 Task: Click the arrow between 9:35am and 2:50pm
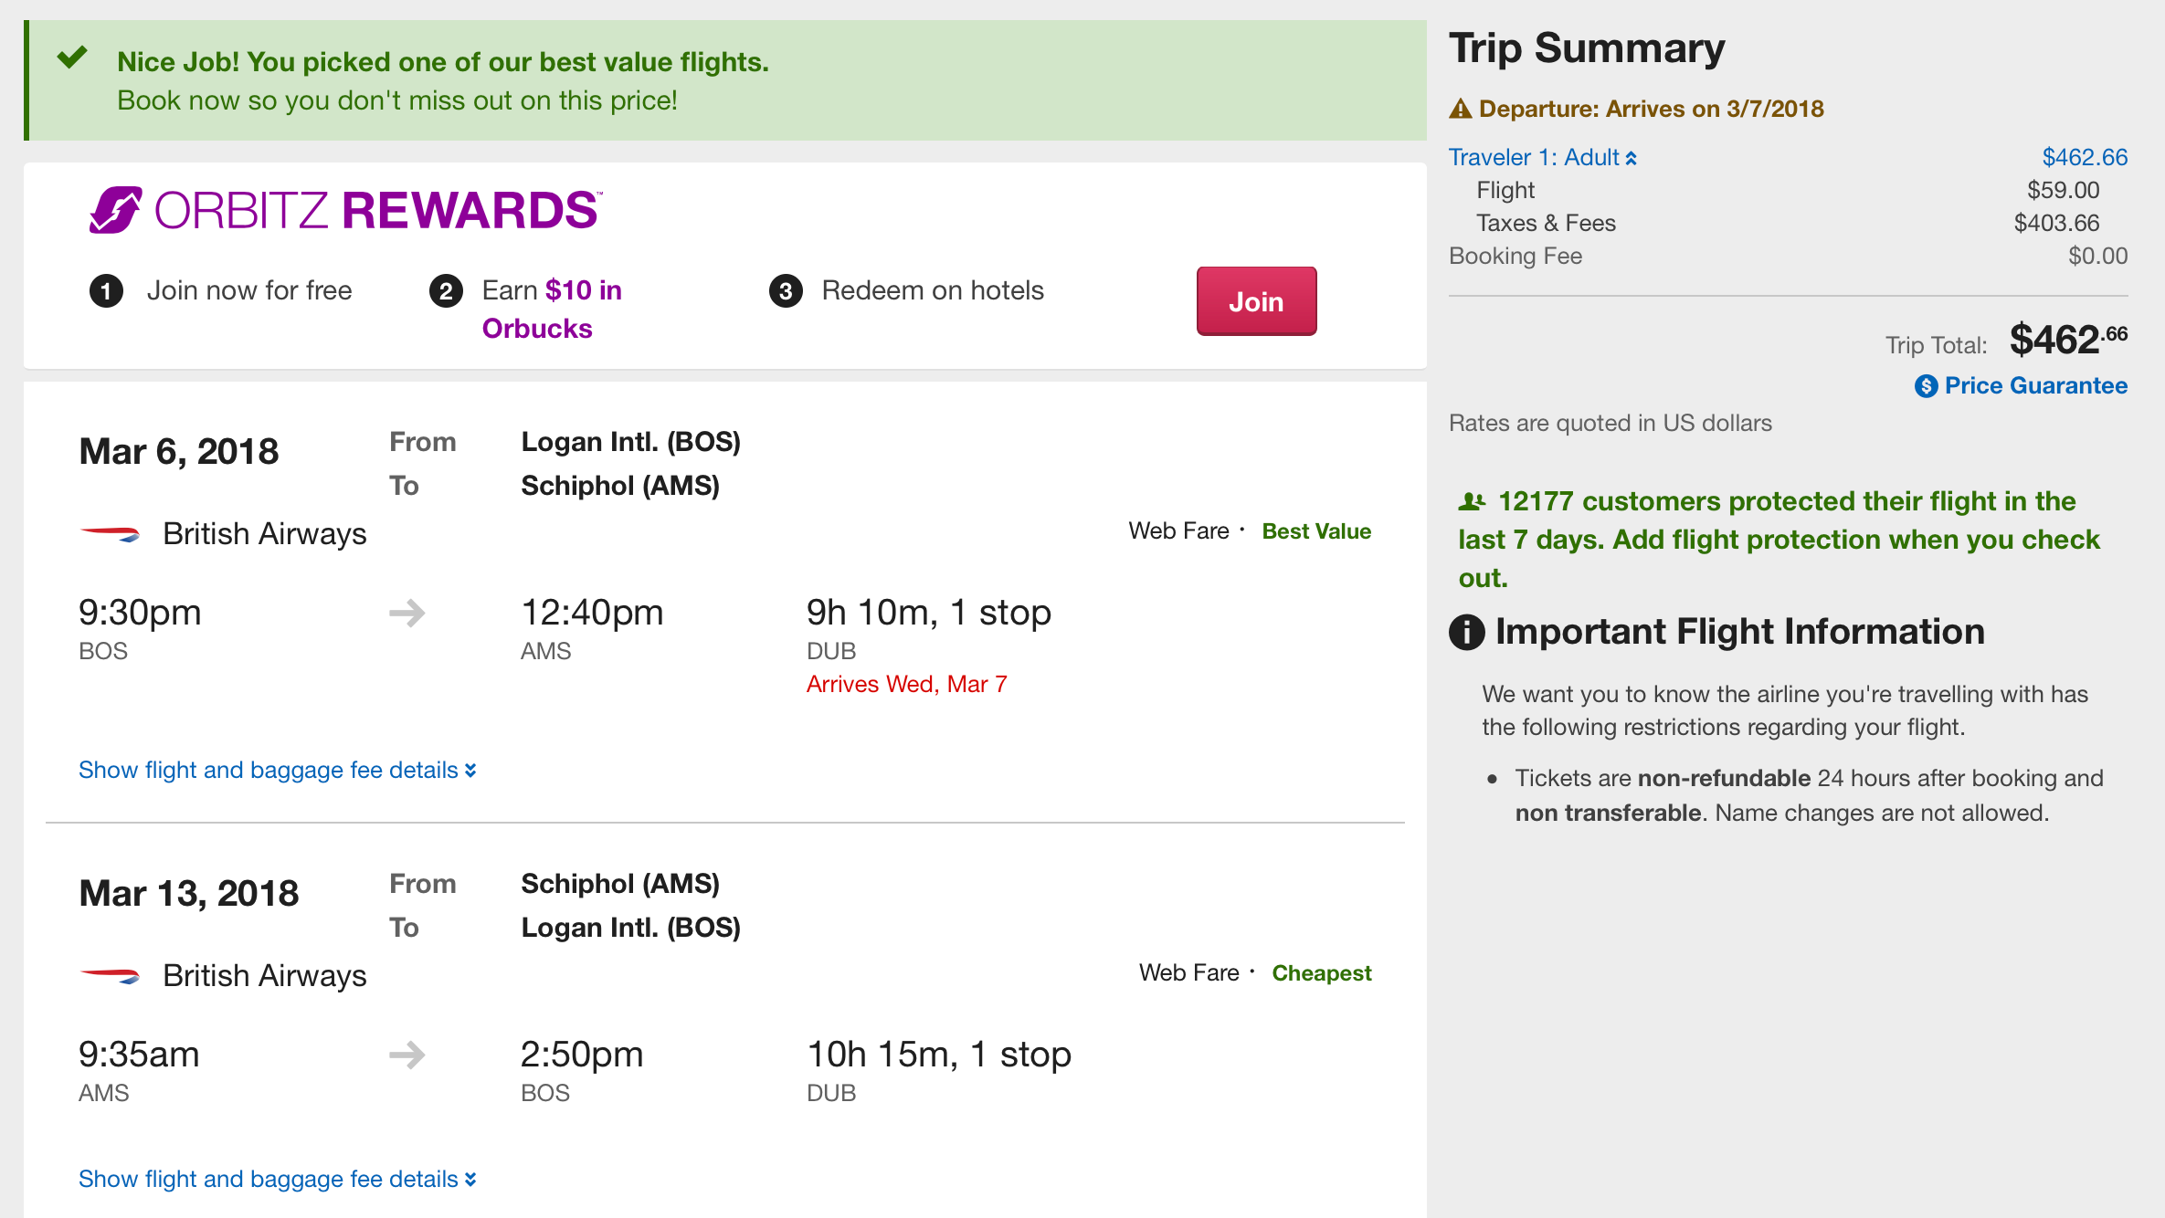tap(407, 1055)
